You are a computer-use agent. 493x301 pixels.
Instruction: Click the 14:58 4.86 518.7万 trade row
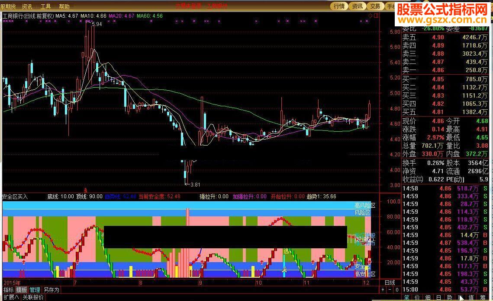(445, 188)
